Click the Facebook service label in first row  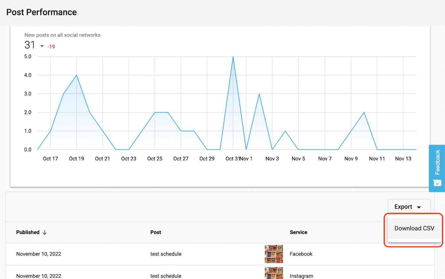pos(301,254)
